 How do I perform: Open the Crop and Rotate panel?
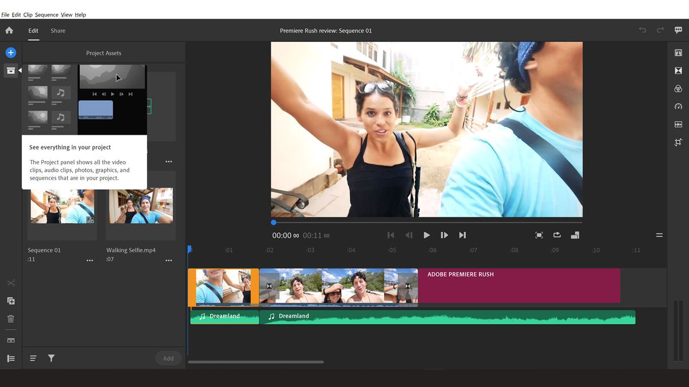pyautogui.click(x=678, y=142)
